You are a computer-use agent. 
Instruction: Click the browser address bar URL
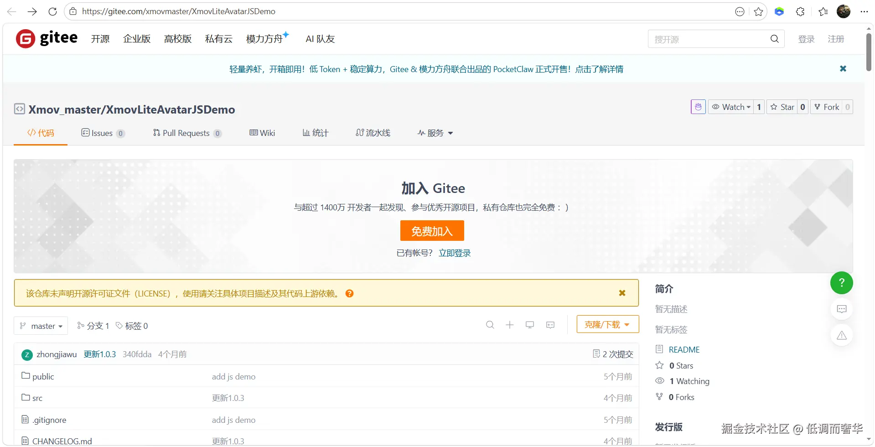pos(179,11)
